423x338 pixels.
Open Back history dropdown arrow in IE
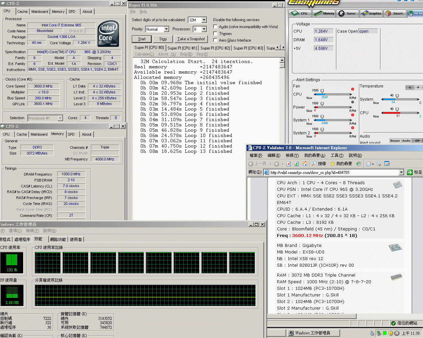(x=270, y=164)
